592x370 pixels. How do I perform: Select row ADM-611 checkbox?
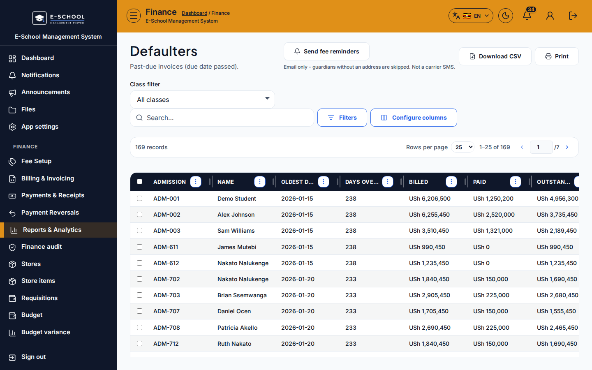(x=140, y=247)
